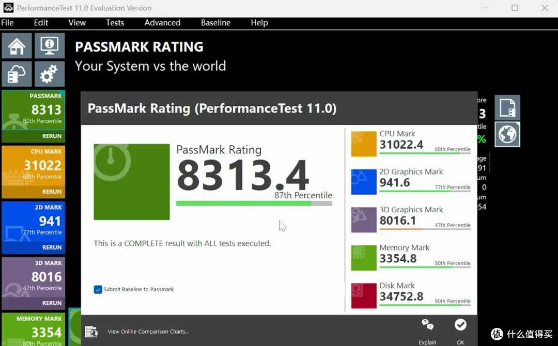Viewport: 558px width, 346px height.
Task: Open View Online Comparison Charts link
Action: click(148, 332)
